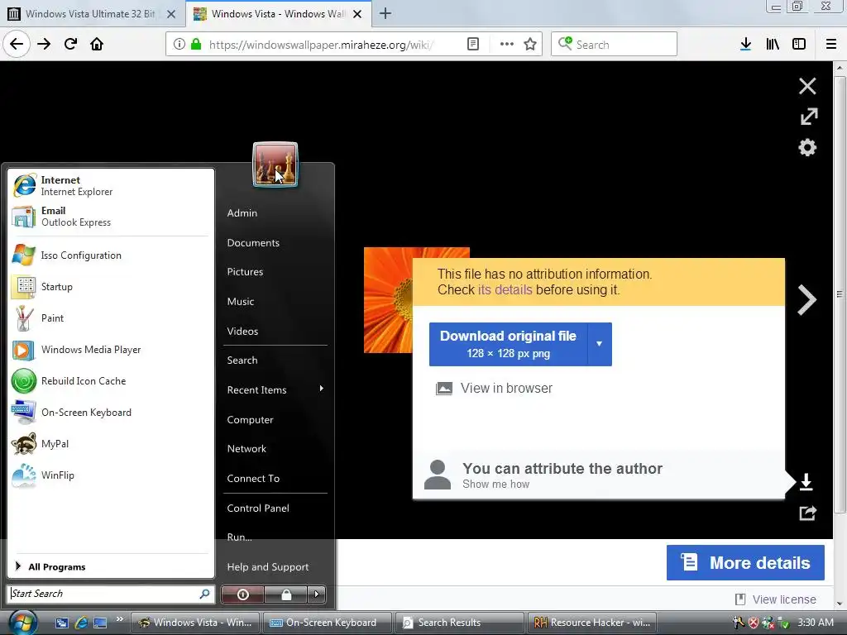This screenshot has width=847, height=635.
Task: Run Rebuild Icon Cache
Action: pos(111,380)
